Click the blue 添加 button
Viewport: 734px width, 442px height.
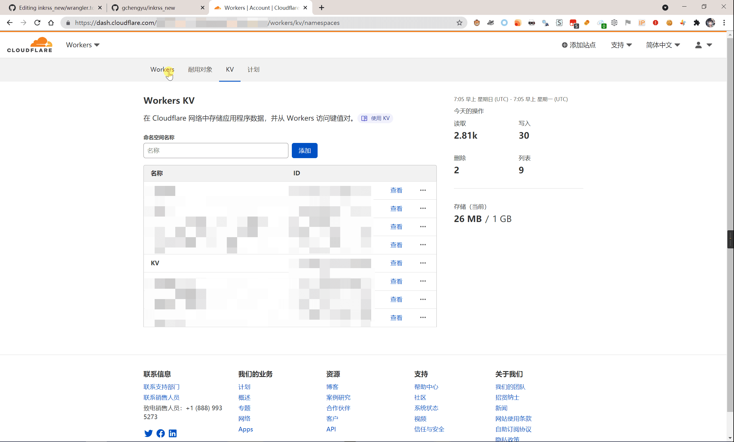(x=304, y=150)
